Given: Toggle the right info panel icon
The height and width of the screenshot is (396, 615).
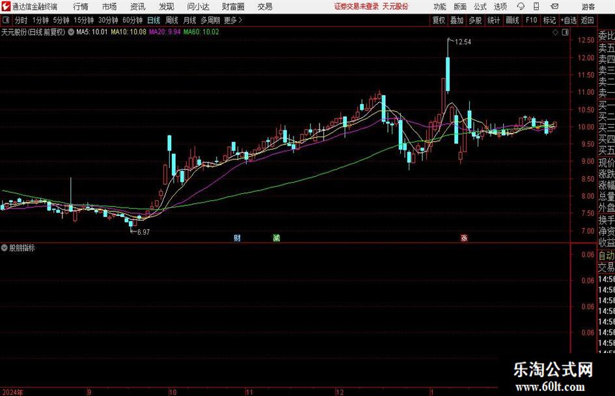Looking at the screenshot, I should click(x=565, y=33).
